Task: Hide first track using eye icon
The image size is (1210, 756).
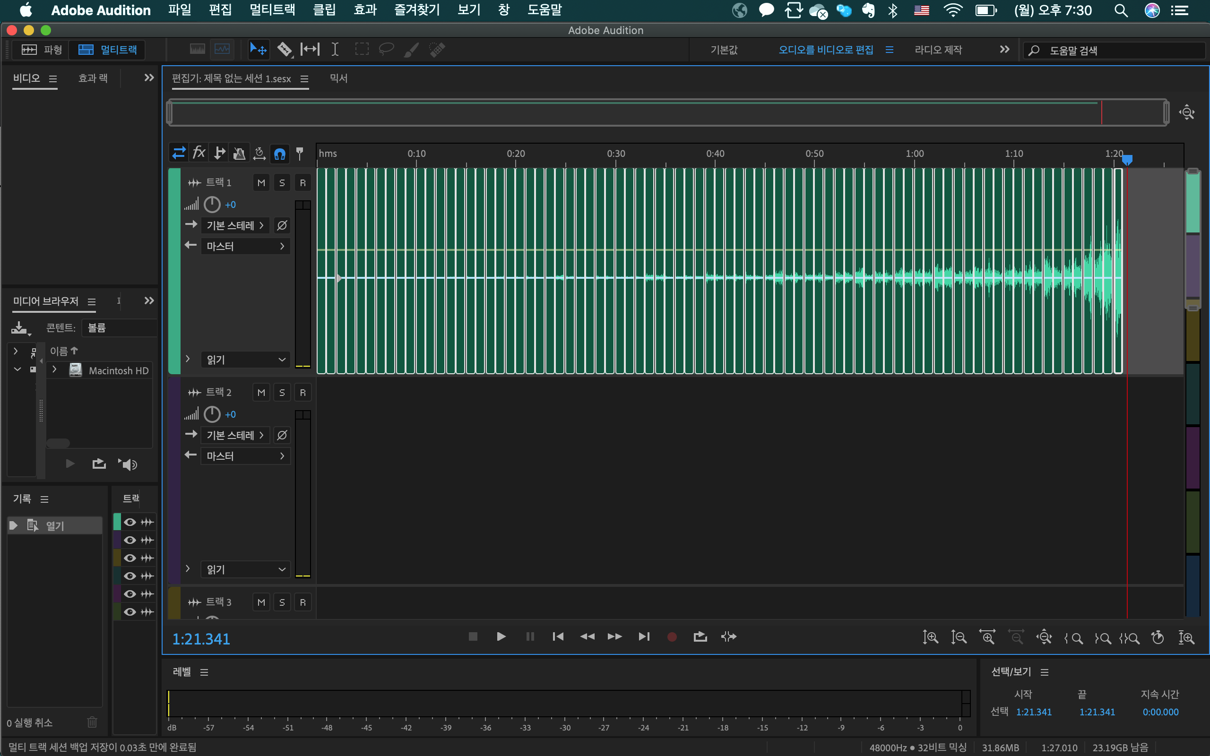Action: [x=130, y=522]
